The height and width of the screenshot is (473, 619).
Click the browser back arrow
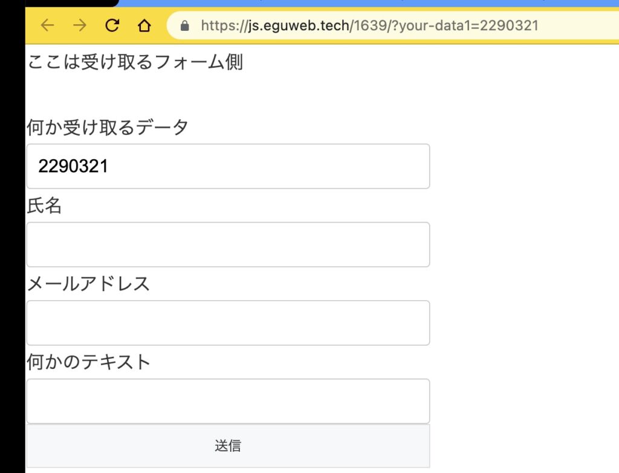[x=47, y=25]
